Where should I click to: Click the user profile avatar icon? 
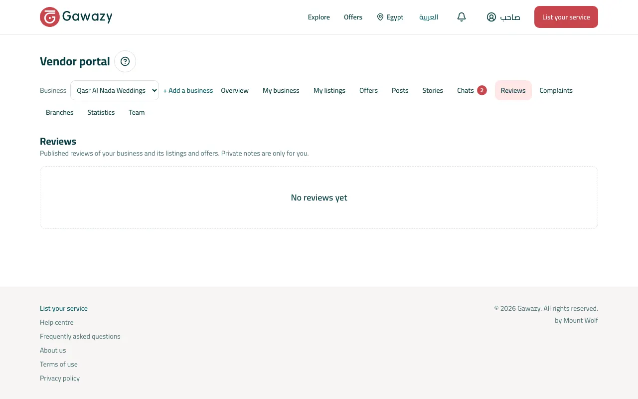point(491,17)
